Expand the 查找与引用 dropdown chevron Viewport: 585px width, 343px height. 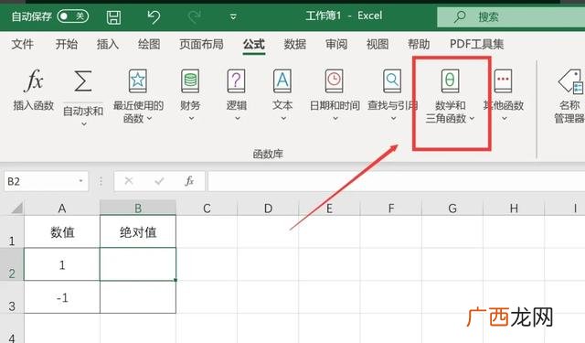coord(393,118)
